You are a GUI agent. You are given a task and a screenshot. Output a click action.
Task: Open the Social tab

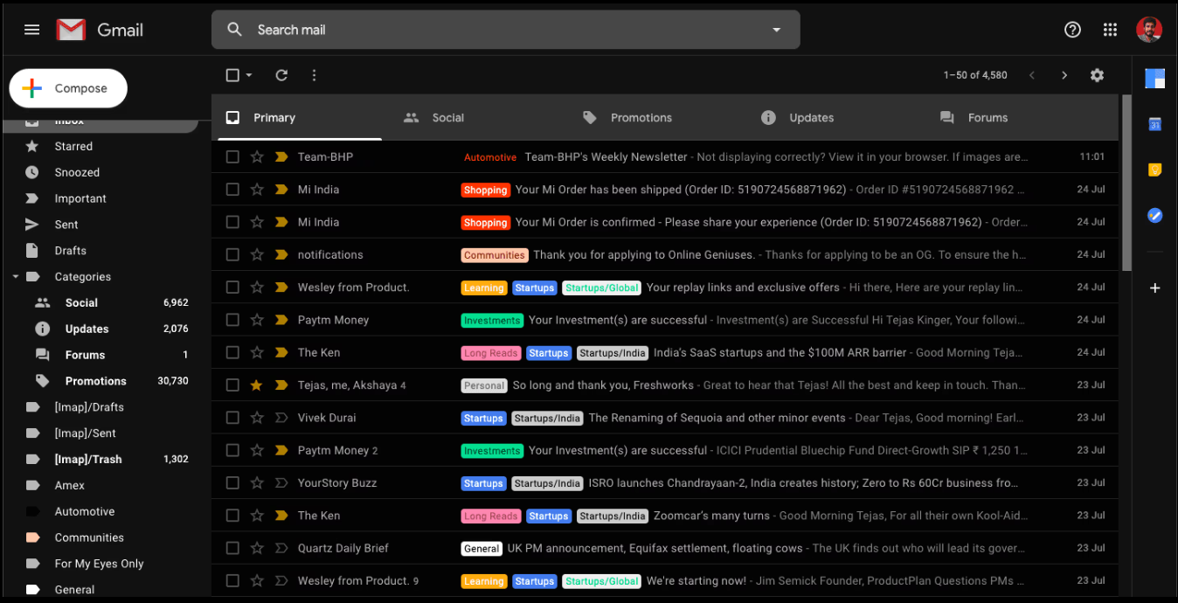(447, 117)
